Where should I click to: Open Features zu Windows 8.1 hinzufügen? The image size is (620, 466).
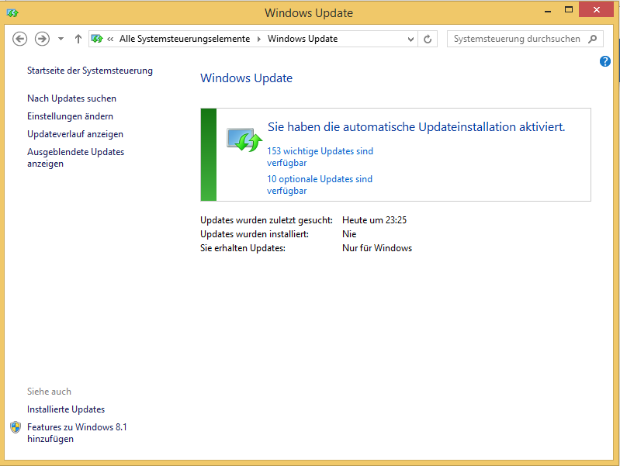click(77, 433)
